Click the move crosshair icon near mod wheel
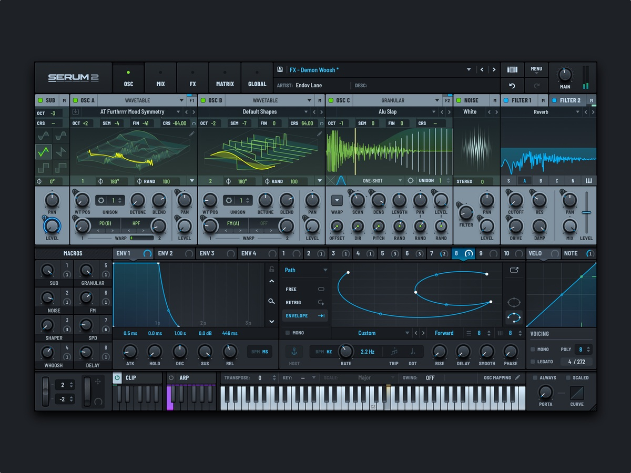Viewport: 631px width, 473px height. [x=98, y=383]
